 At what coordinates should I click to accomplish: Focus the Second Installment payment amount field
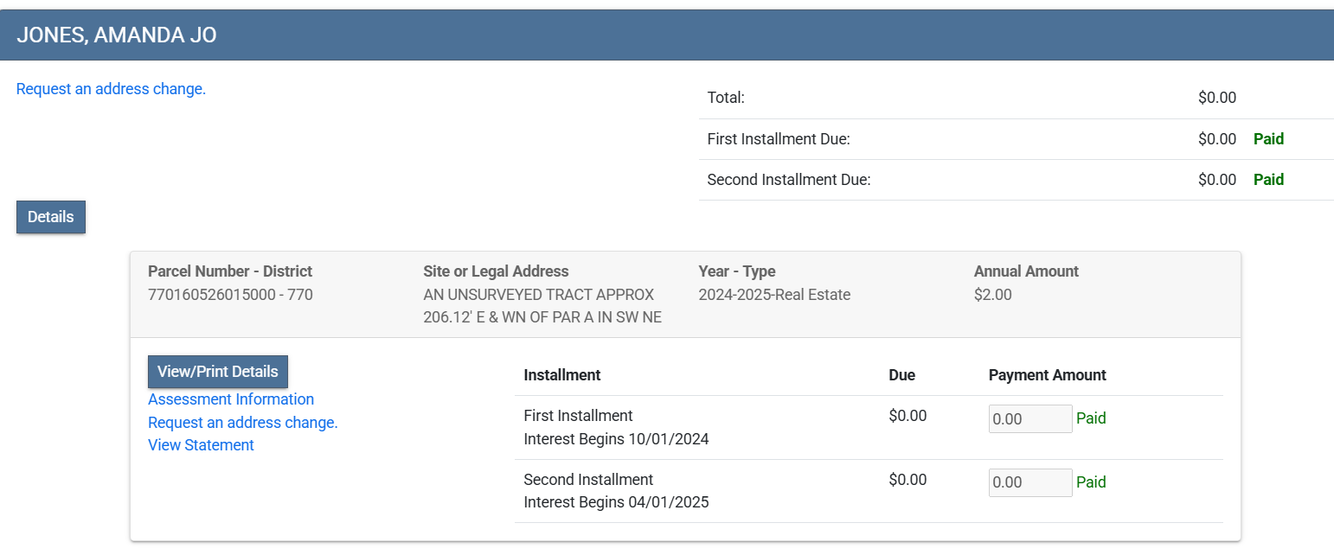[1029, 482]
